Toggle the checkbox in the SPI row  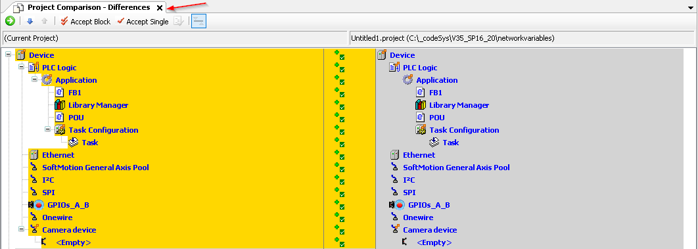[342, 194]
